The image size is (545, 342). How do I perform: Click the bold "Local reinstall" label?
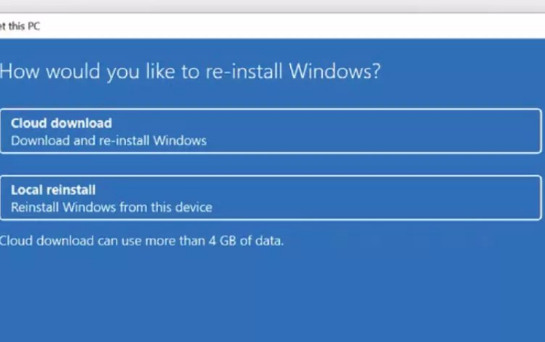point(53,190)
